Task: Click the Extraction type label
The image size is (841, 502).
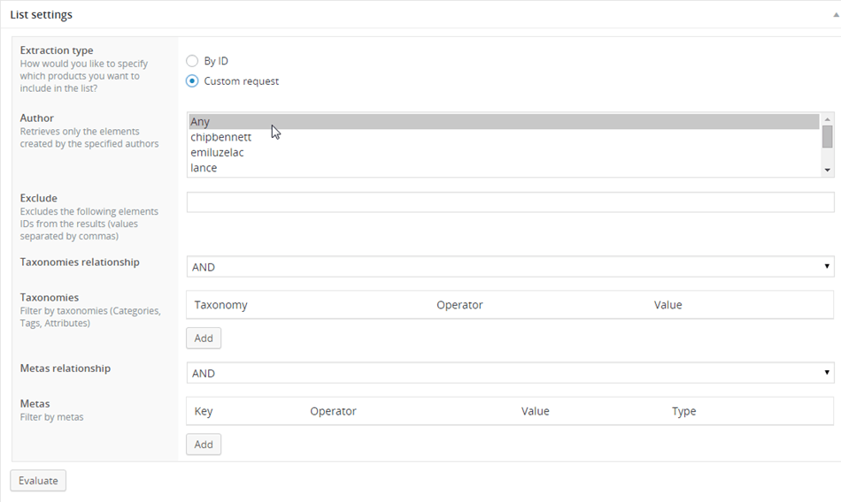Action: (57, 49)
